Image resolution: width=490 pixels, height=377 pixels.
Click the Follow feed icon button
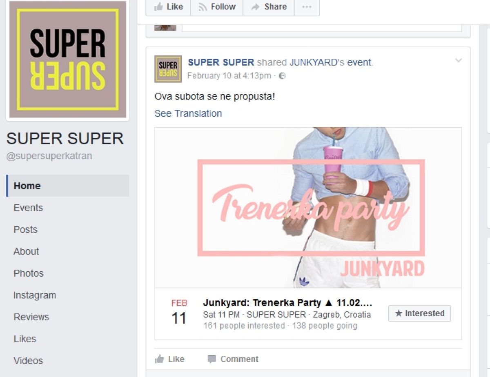click(217, 7)
